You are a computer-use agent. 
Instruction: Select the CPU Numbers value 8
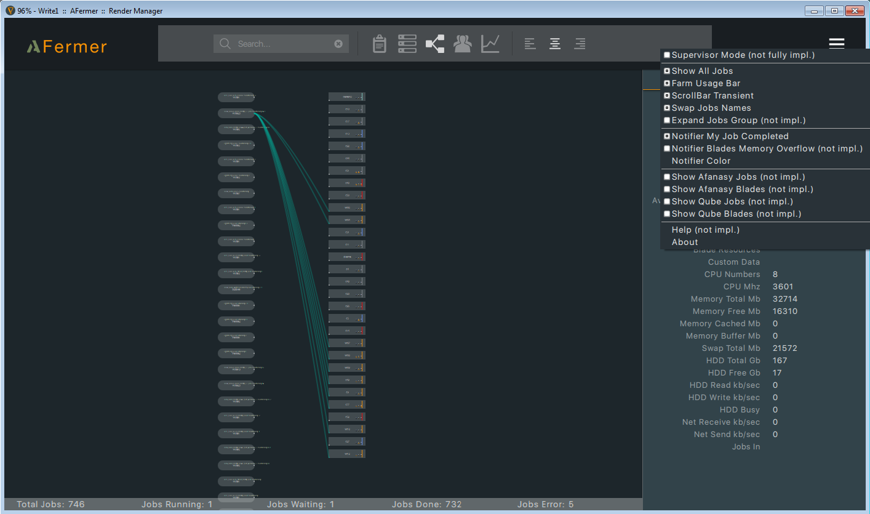click(x=775, y=275)
